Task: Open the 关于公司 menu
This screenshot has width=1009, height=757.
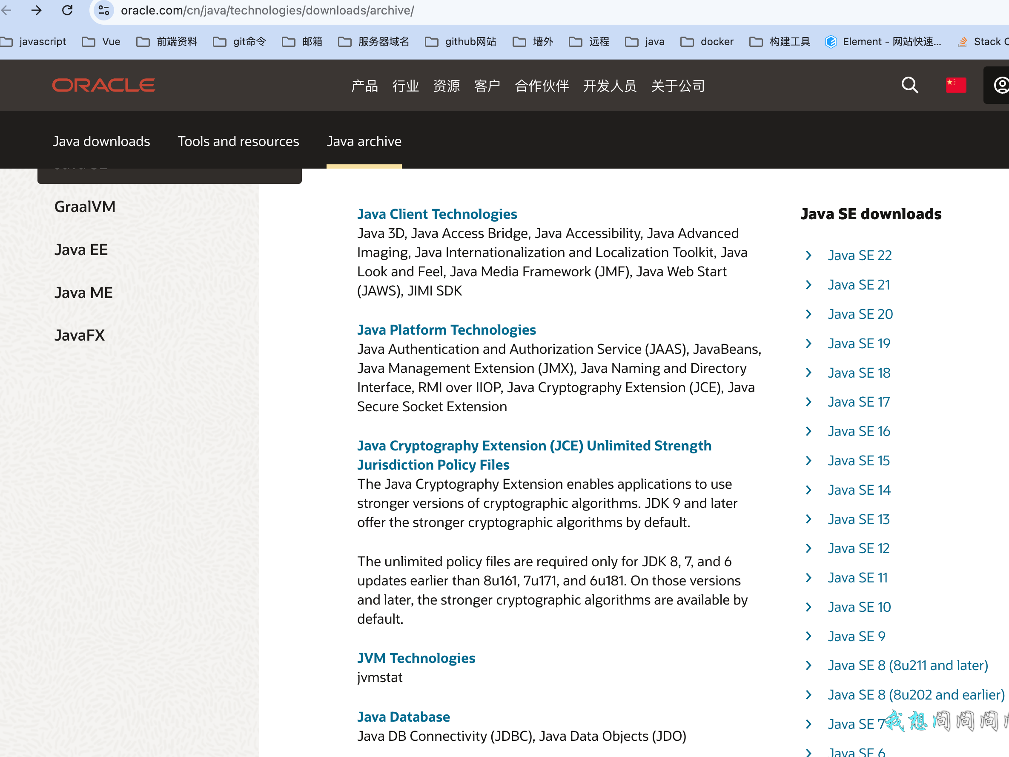Action: 678,86
